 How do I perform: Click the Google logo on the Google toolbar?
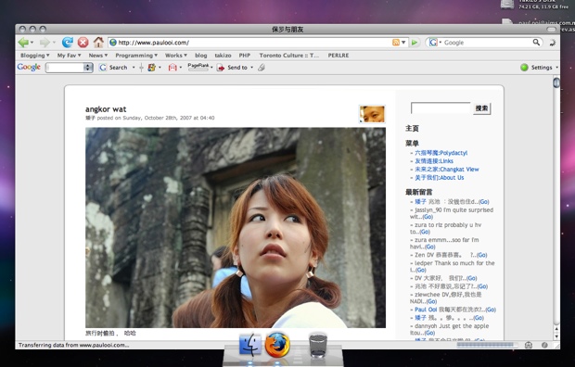pos(29,67)
